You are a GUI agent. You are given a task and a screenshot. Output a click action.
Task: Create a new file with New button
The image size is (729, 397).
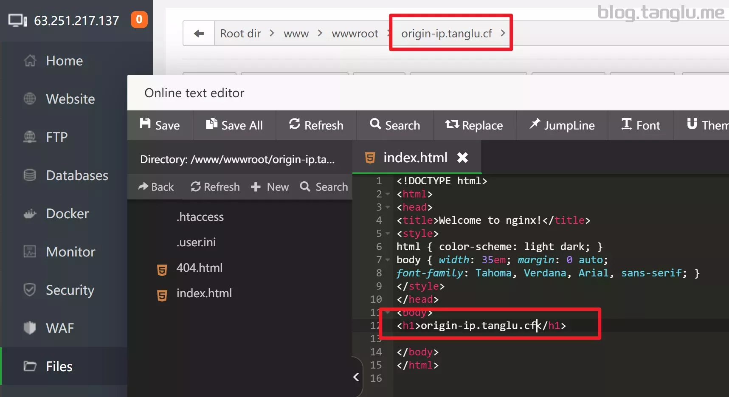[x=270, y=187]
